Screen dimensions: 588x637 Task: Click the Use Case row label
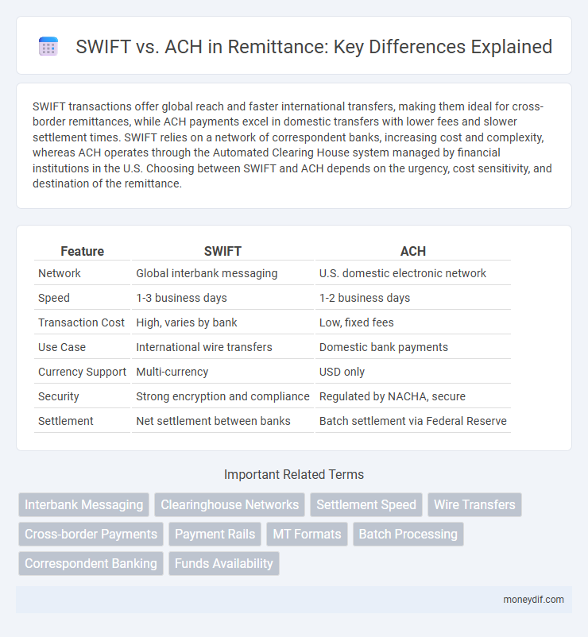point(62,347)
